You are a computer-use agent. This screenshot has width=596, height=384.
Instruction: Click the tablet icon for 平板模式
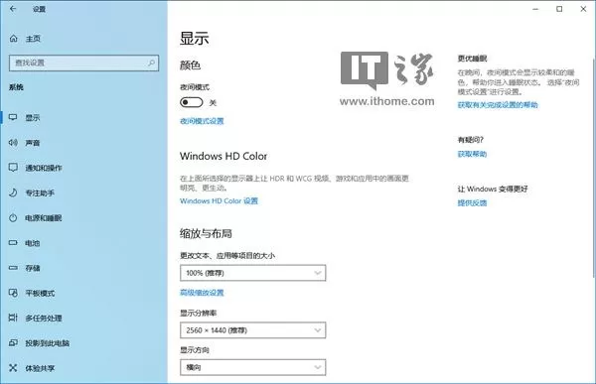click(x=13, y=293)
